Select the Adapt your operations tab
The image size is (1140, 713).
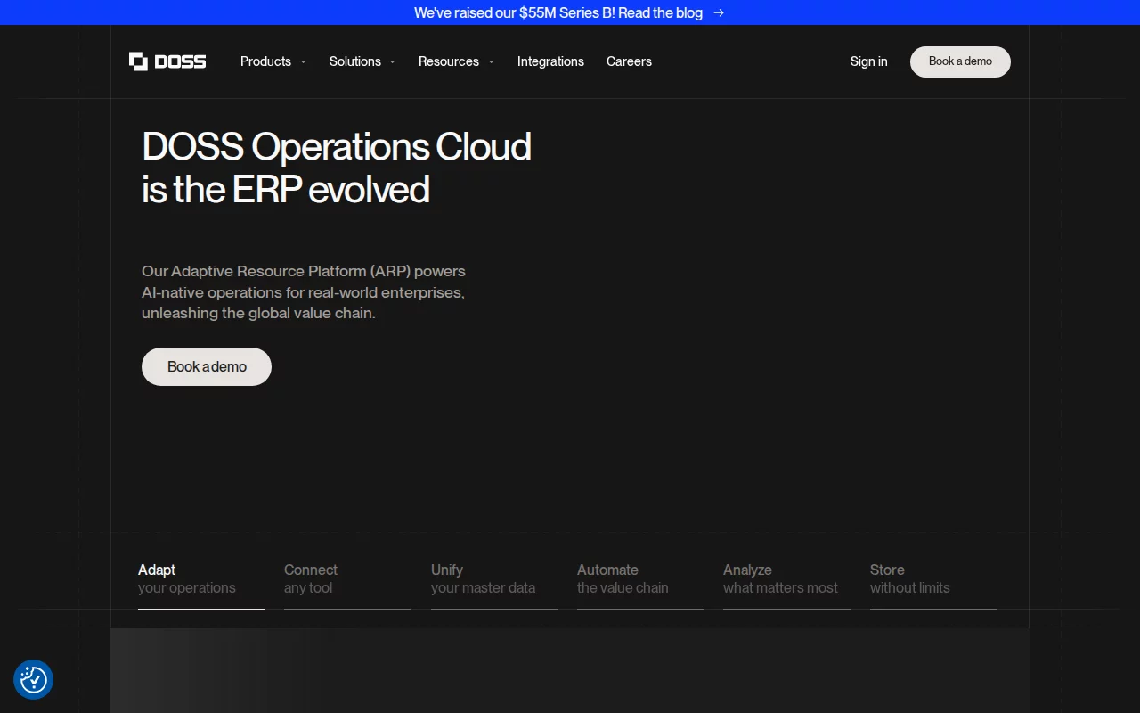[201, 584]
